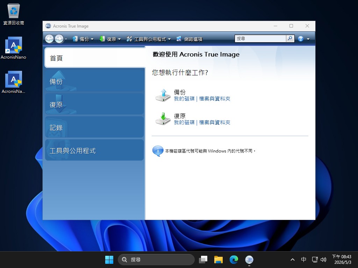Open 我的磁碟 link under 復原
Viewport: 358px width, 268px height.
click(x=184, y=122)
